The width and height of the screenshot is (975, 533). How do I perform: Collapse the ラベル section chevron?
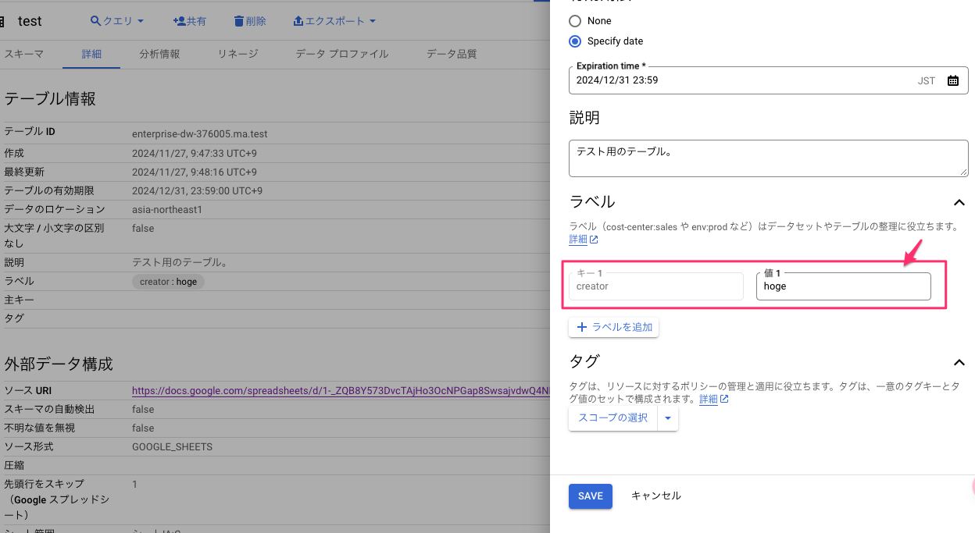[x=959, y=203]
